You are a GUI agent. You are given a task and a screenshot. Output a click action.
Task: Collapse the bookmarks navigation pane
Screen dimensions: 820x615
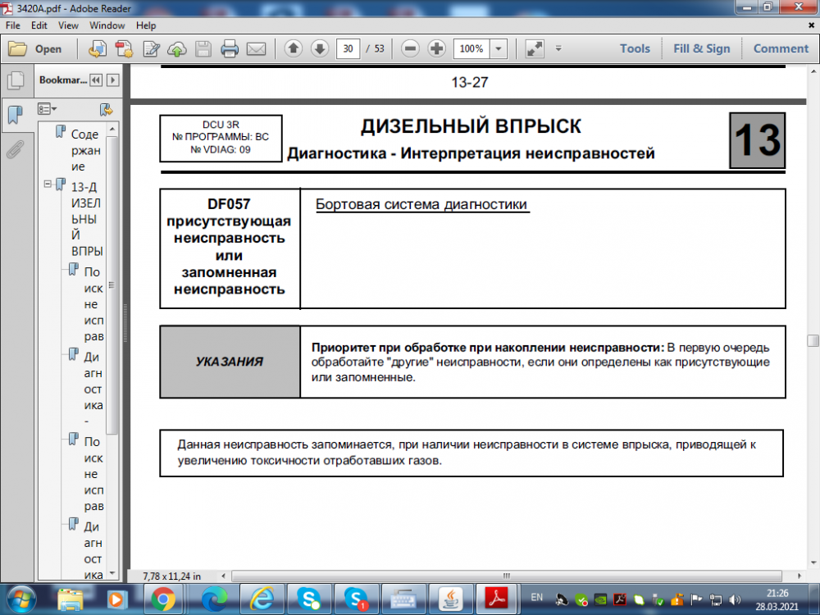96,80
